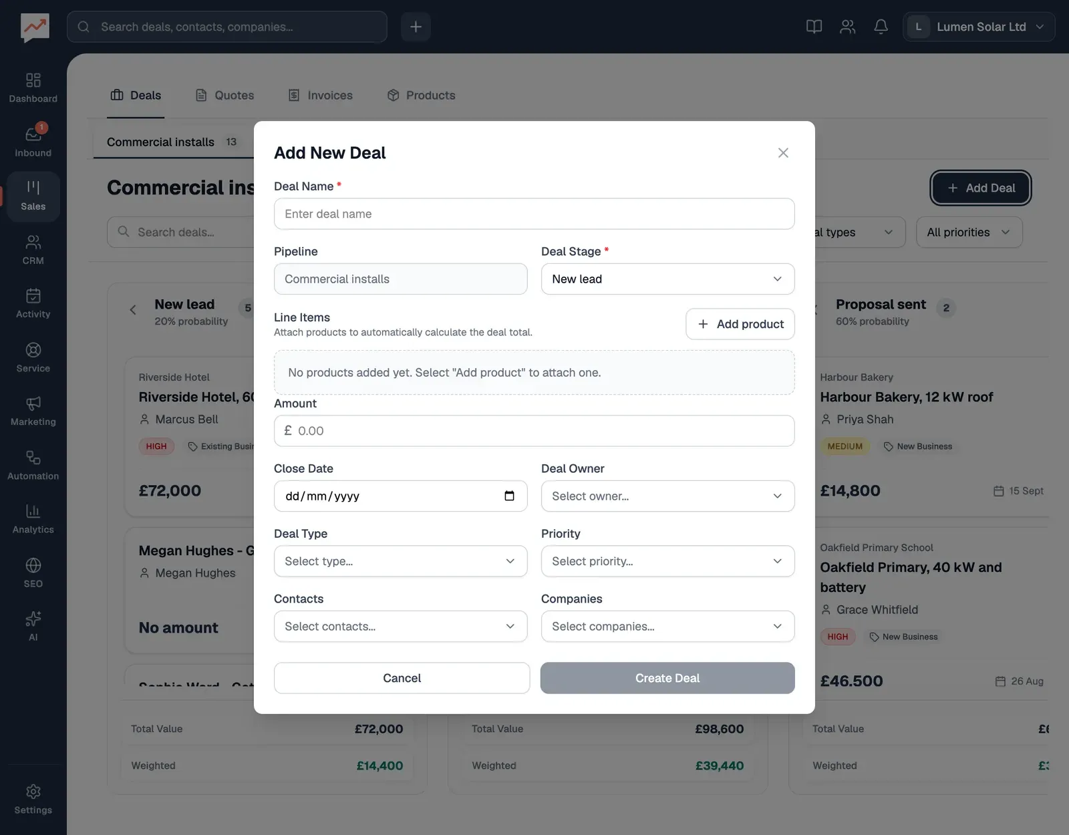
Task: Click the notifications bell icon
Action: click(x=881, y=27)
